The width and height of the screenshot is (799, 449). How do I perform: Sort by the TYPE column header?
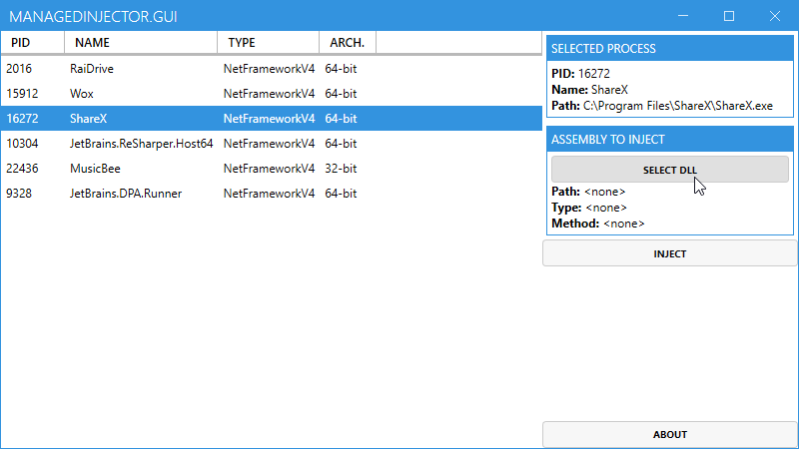tap(268, 42)
